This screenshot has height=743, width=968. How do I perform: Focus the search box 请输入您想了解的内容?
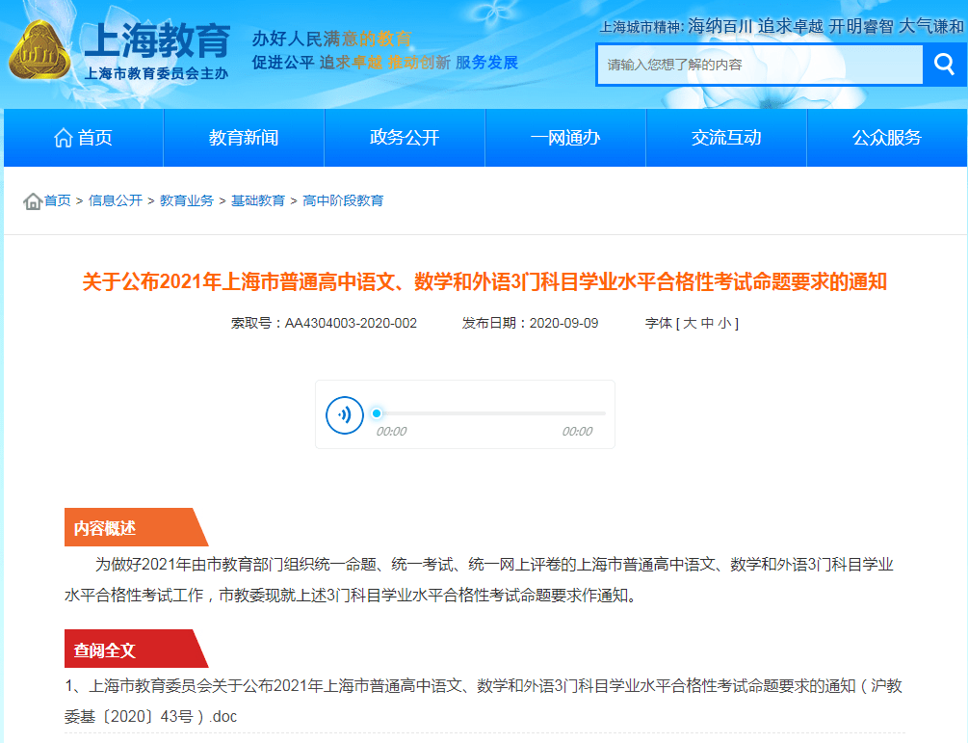[x=760, y=65]
